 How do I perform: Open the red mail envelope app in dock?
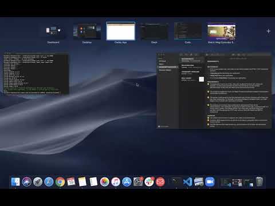(x=160, y=182)
